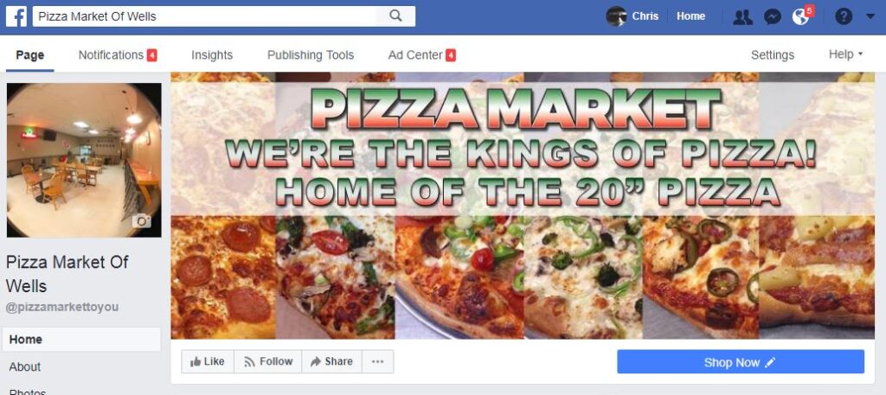Click the Facebook logo icon
The width and height of the screenshot is (886, 395).
pos(16,16)
